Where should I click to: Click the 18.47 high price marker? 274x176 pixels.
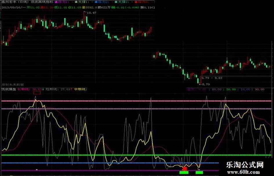pyautogui.click(x=91, y=13)
